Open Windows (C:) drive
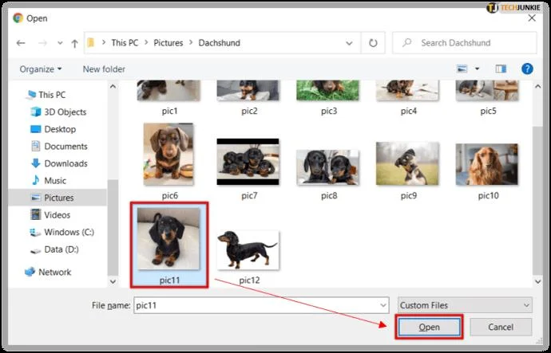Viewport: 551px width, 353px height. [62, 232]
